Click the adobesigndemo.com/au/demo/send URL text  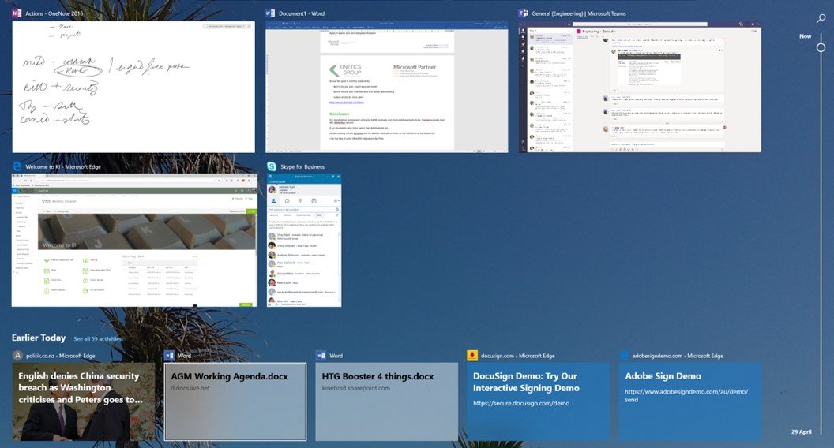(686, 395)
